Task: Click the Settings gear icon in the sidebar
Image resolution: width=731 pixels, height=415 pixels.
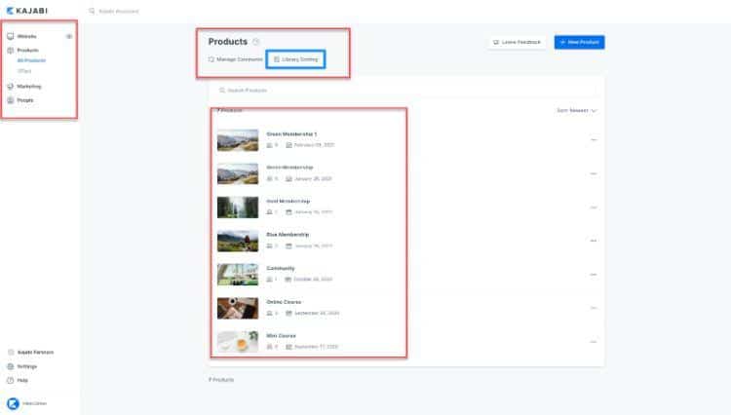Action: click(x=11, y=366)
